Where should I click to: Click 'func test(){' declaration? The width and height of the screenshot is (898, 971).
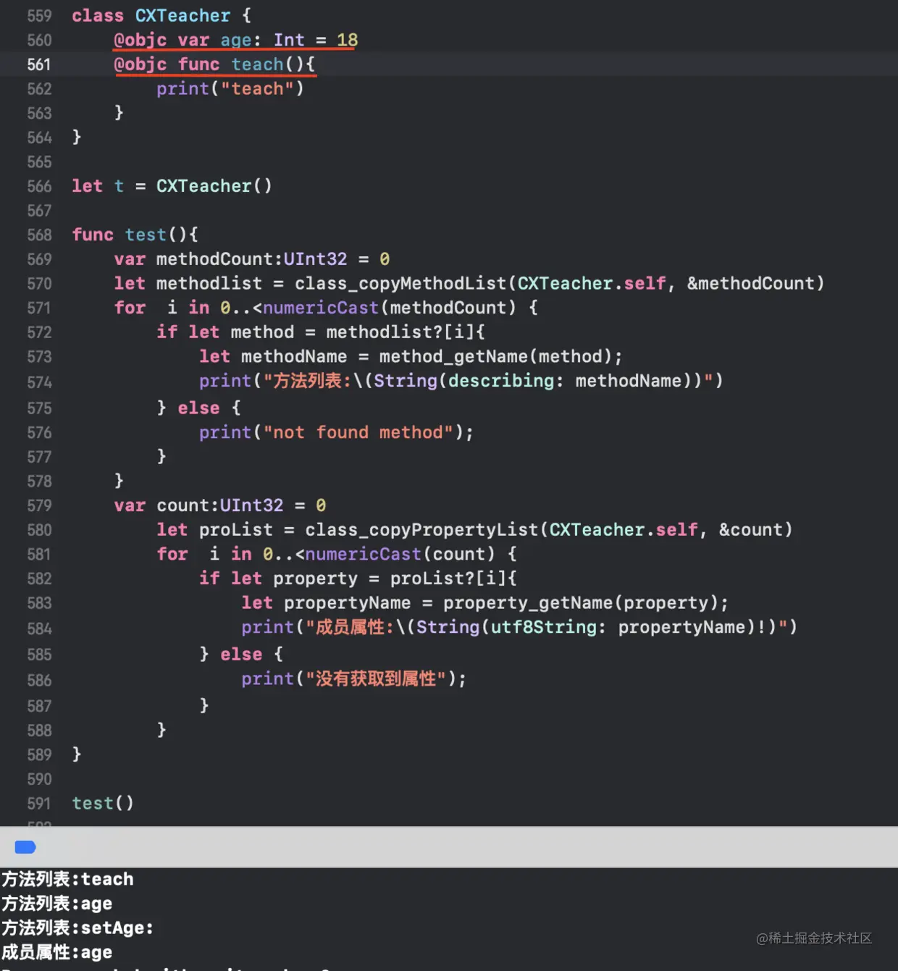pos(135,235)
